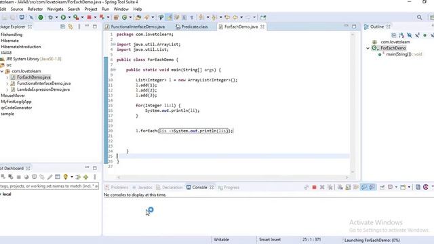This screenshot has height=244, width=434.
Task: Click the lightbulb icon in Boot Dashboard
Action: (x=66, y=177)
